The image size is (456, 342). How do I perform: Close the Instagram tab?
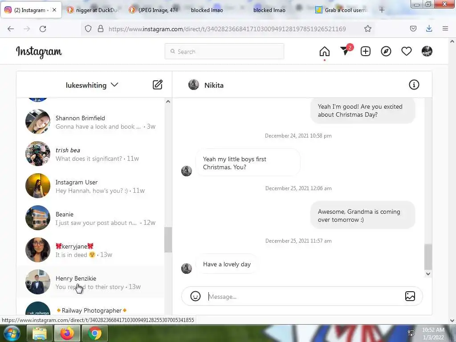[x=54, y=10]
